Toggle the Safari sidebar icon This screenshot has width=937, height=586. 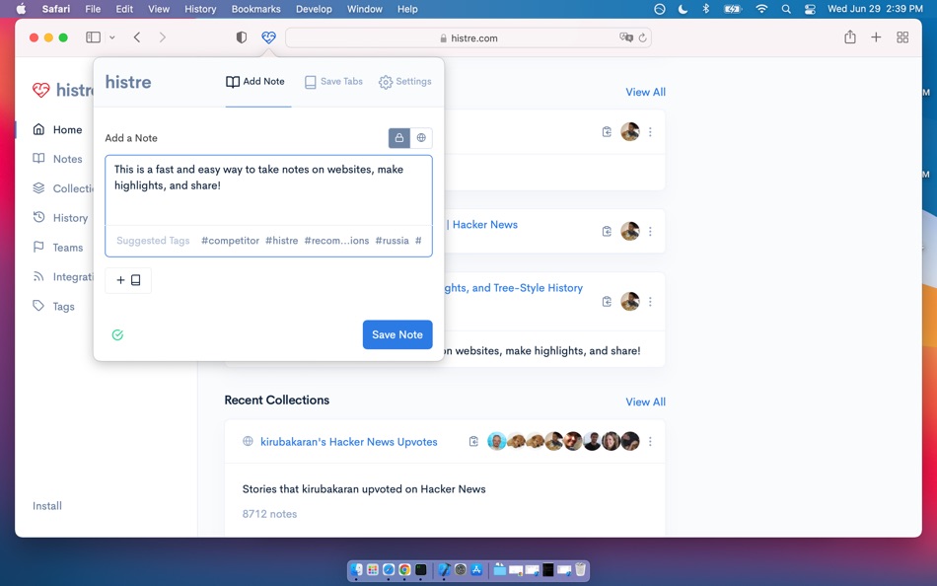(94, 37)
